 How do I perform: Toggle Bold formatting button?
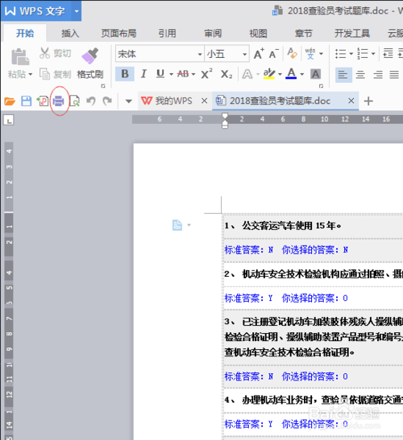point(125,74)
